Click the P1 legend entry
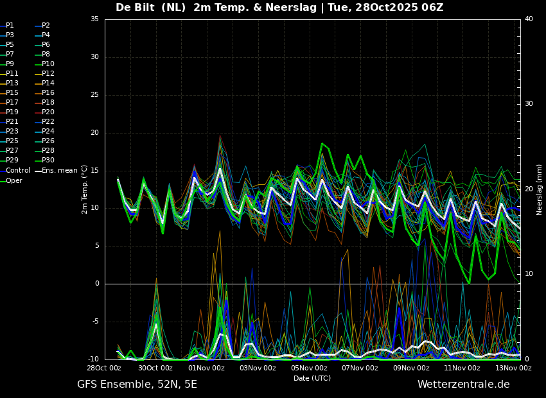 point(7,26)
